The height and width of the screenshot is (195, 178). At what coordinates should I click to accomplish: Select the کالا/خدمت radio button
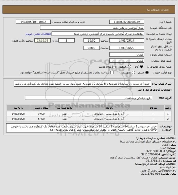tap(114, 67)
